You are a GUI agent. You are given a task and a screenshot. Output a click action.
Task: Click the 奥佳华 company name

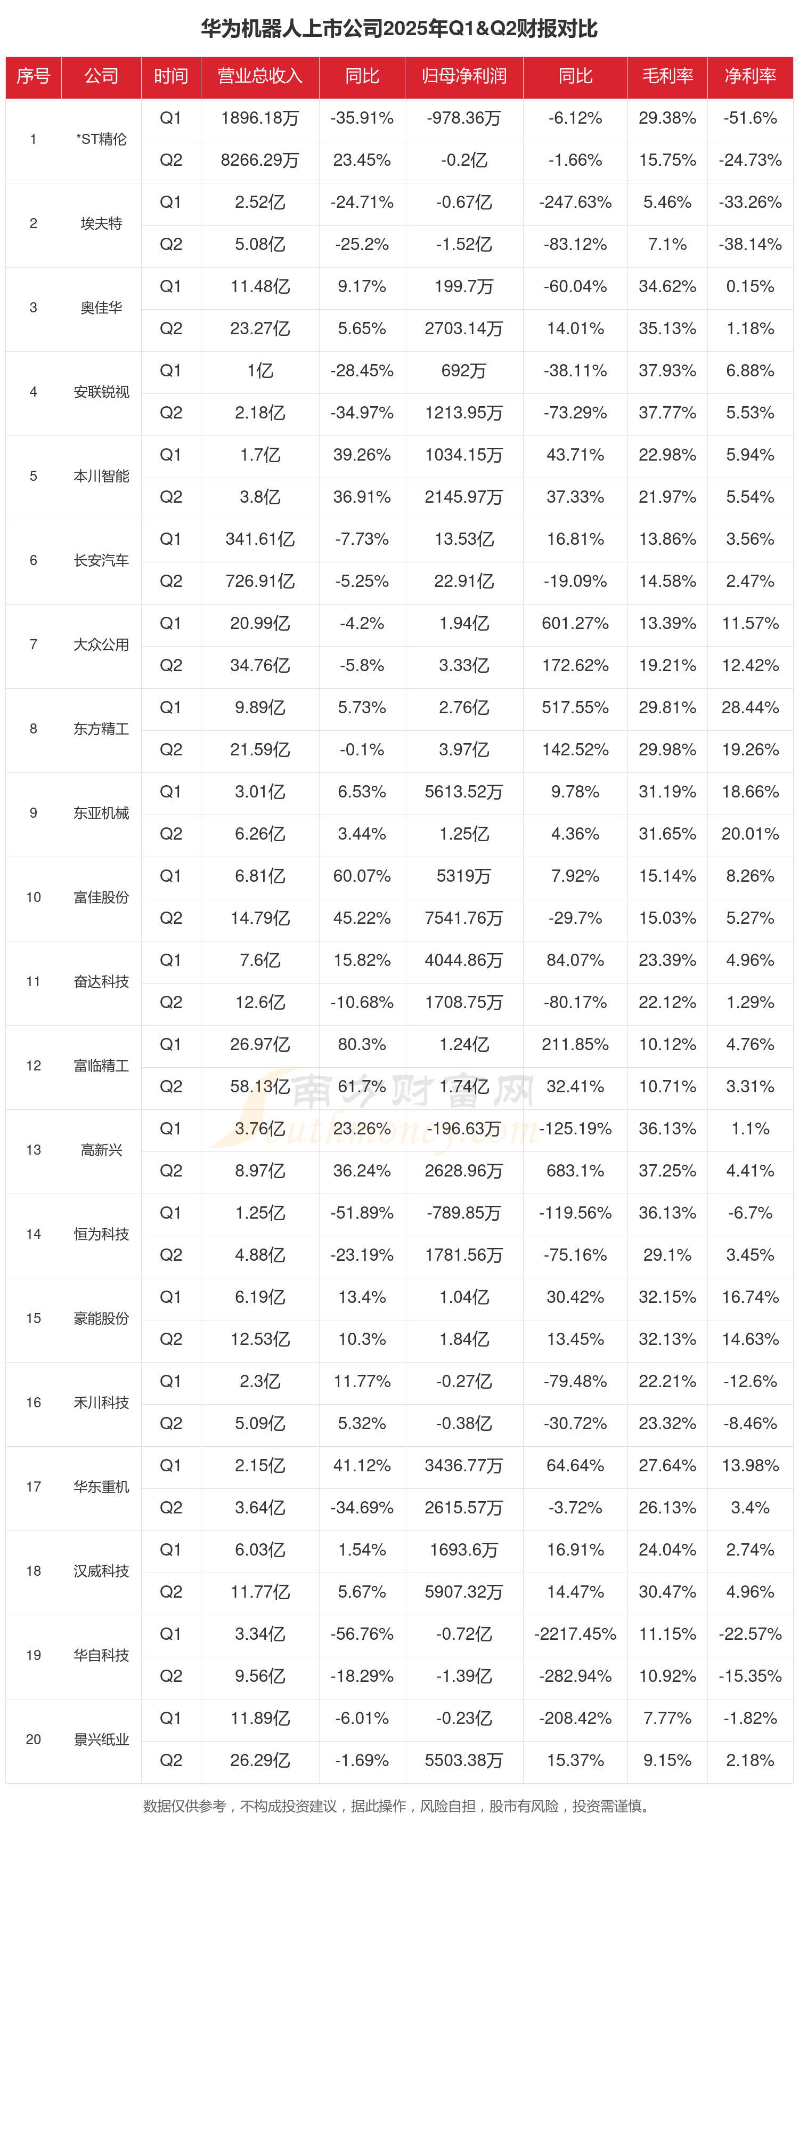[x=101, y=308]
